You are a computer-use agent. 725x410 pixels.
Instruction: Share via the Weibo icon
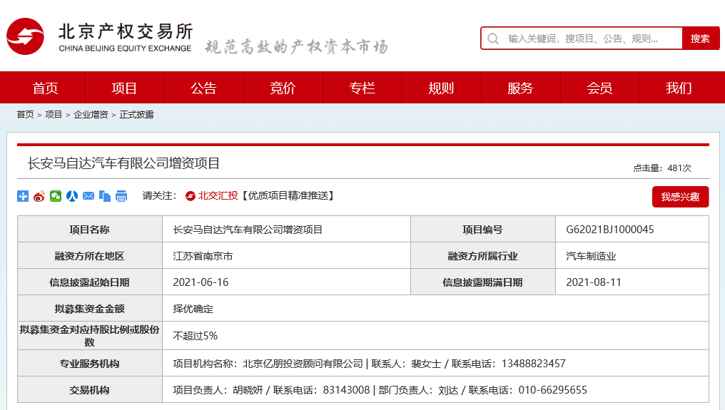39,196
